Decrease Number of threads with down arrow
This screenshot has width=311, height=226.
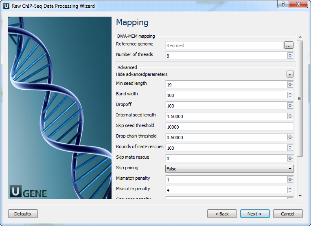[x=290, y=57]
